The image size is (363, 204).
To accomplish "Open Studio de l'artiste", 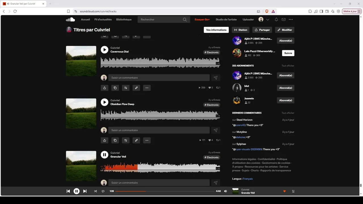I will pyautogui.click(x=226, y=20).
